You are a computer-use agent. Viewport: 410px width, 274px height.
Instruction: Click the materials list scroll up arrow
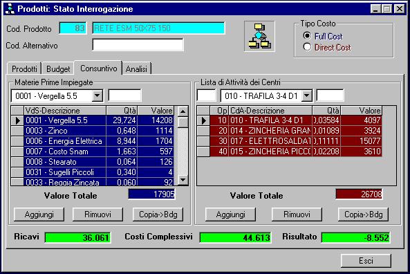click(183, 111)
